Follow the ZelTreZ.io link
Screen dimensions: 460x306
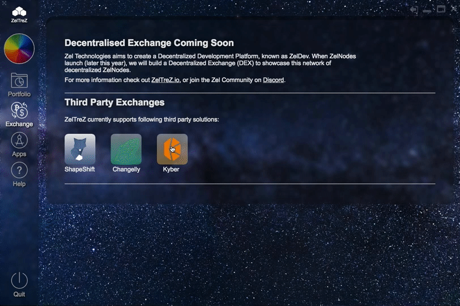pyautogui.click(x=165, y=80)
